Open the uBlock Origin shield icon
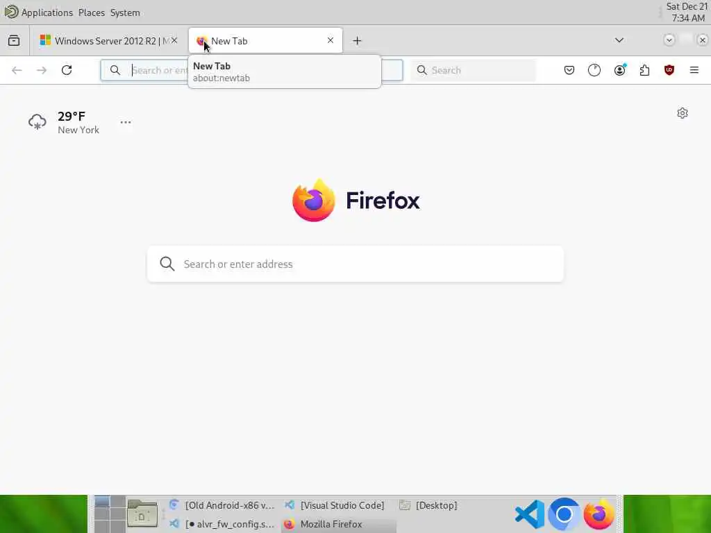 click(x=669, y=70)
